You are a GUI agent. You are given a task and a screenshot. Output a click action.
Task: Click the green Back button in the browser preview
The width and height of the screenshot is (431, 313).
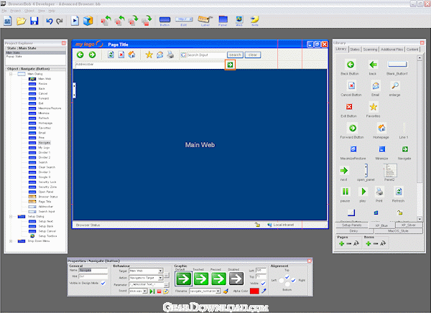[80, 55]
